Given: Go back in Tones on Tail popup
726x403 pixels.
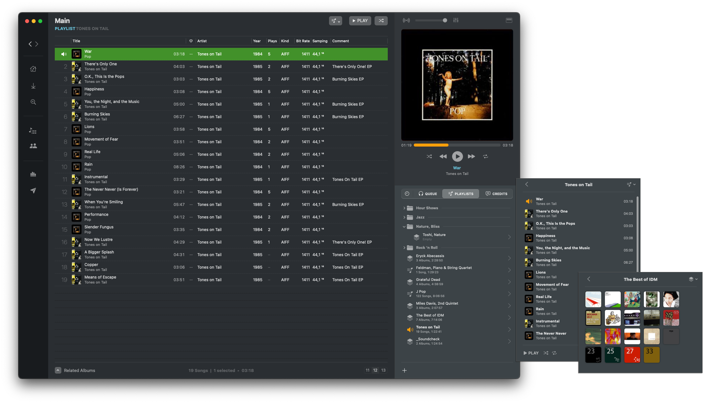Looking at the screenshot, I should [x=527, y=185].
